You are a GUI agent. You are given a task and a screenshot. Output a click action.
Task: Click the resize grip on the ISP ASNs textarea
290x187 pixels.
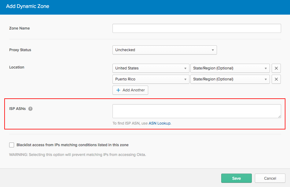(279, 116)
